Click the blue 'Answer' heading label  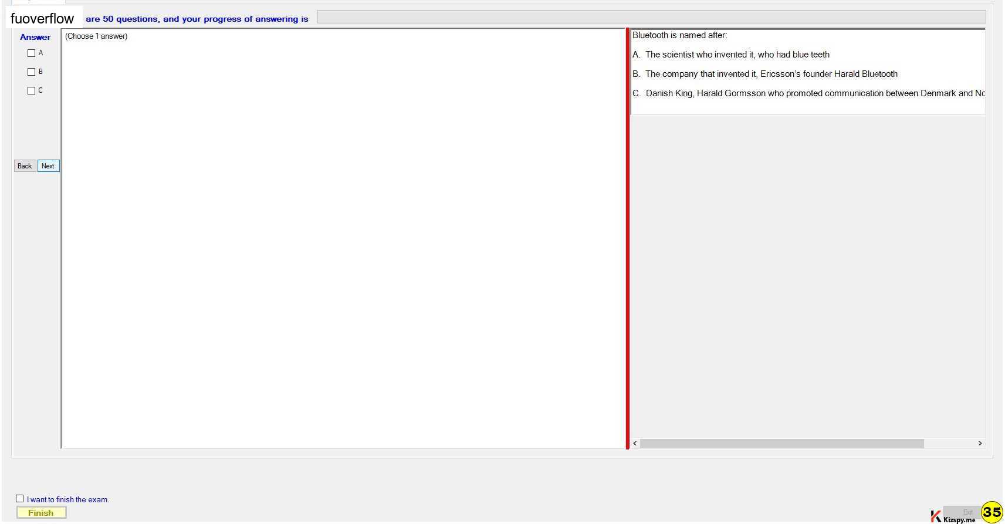point(35,37)
